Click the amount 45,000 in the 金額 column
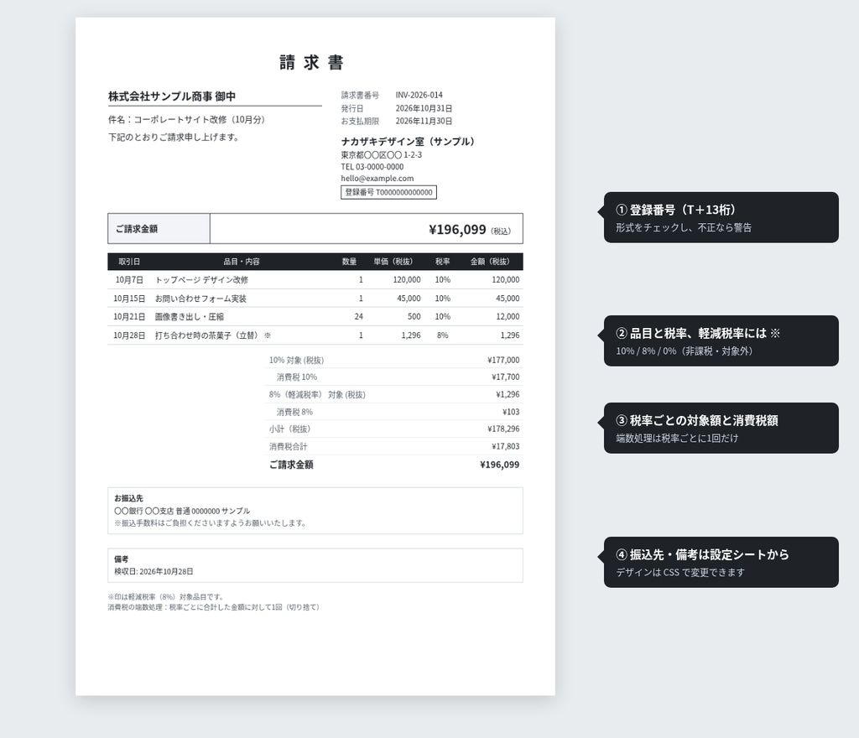Image resolution: width=859 pixels, height=738 pixels. [x=508, y=299]
